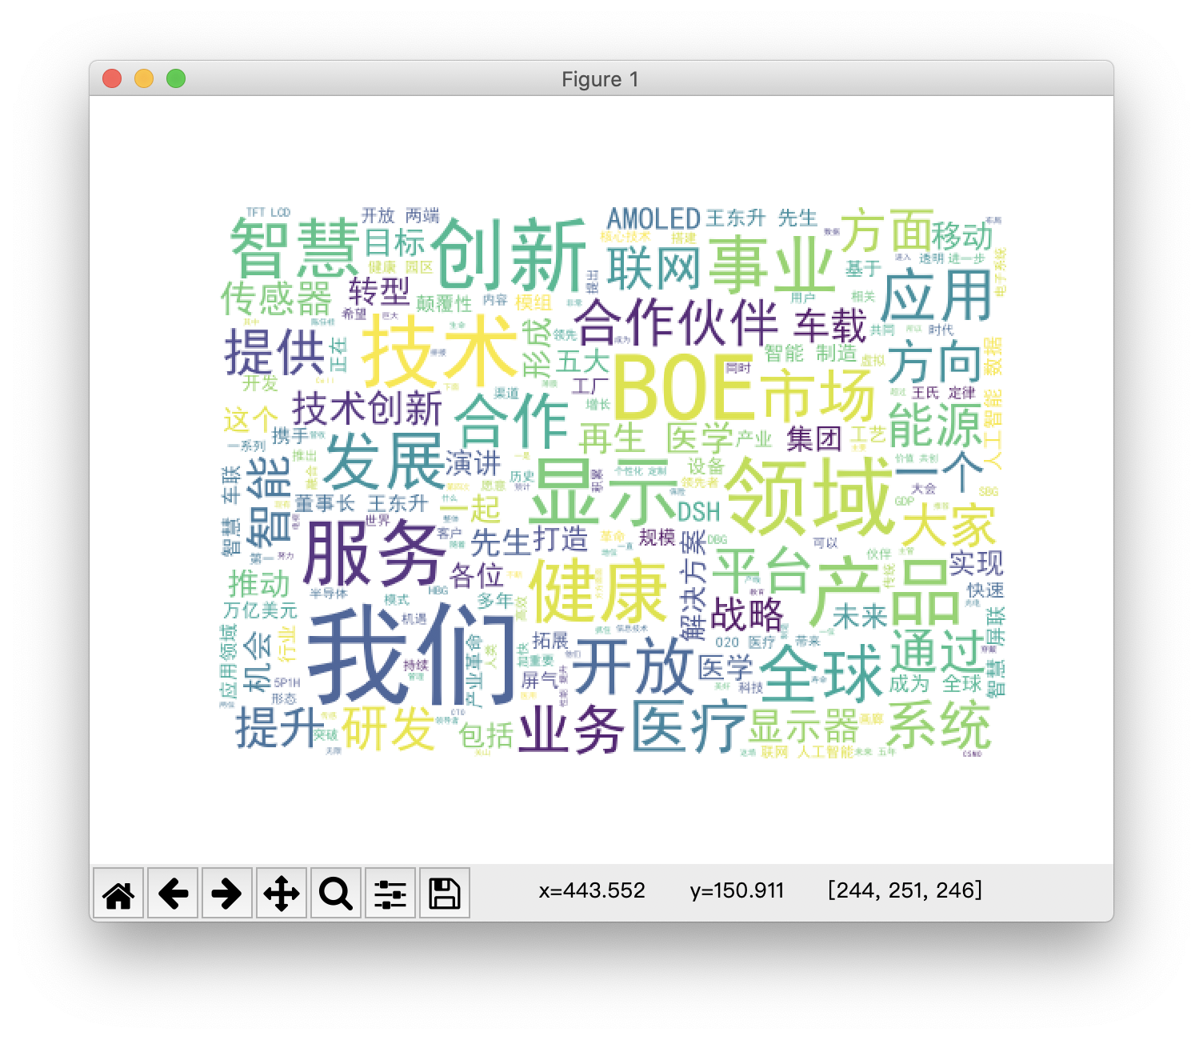
Task: Maximize the window with the green button
Action: pos(176,78)
